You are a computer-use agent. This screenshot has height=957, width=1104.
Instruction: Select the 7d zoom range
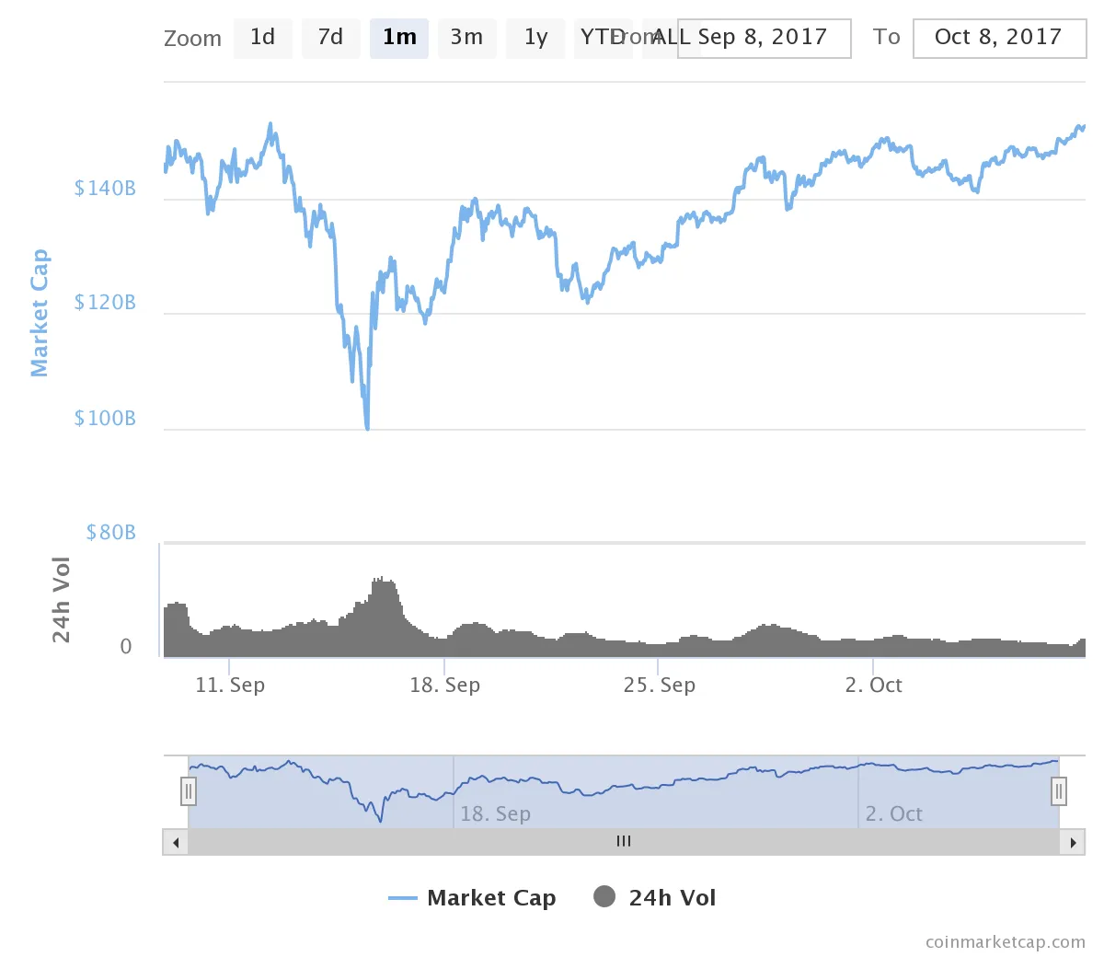point(331,38)
